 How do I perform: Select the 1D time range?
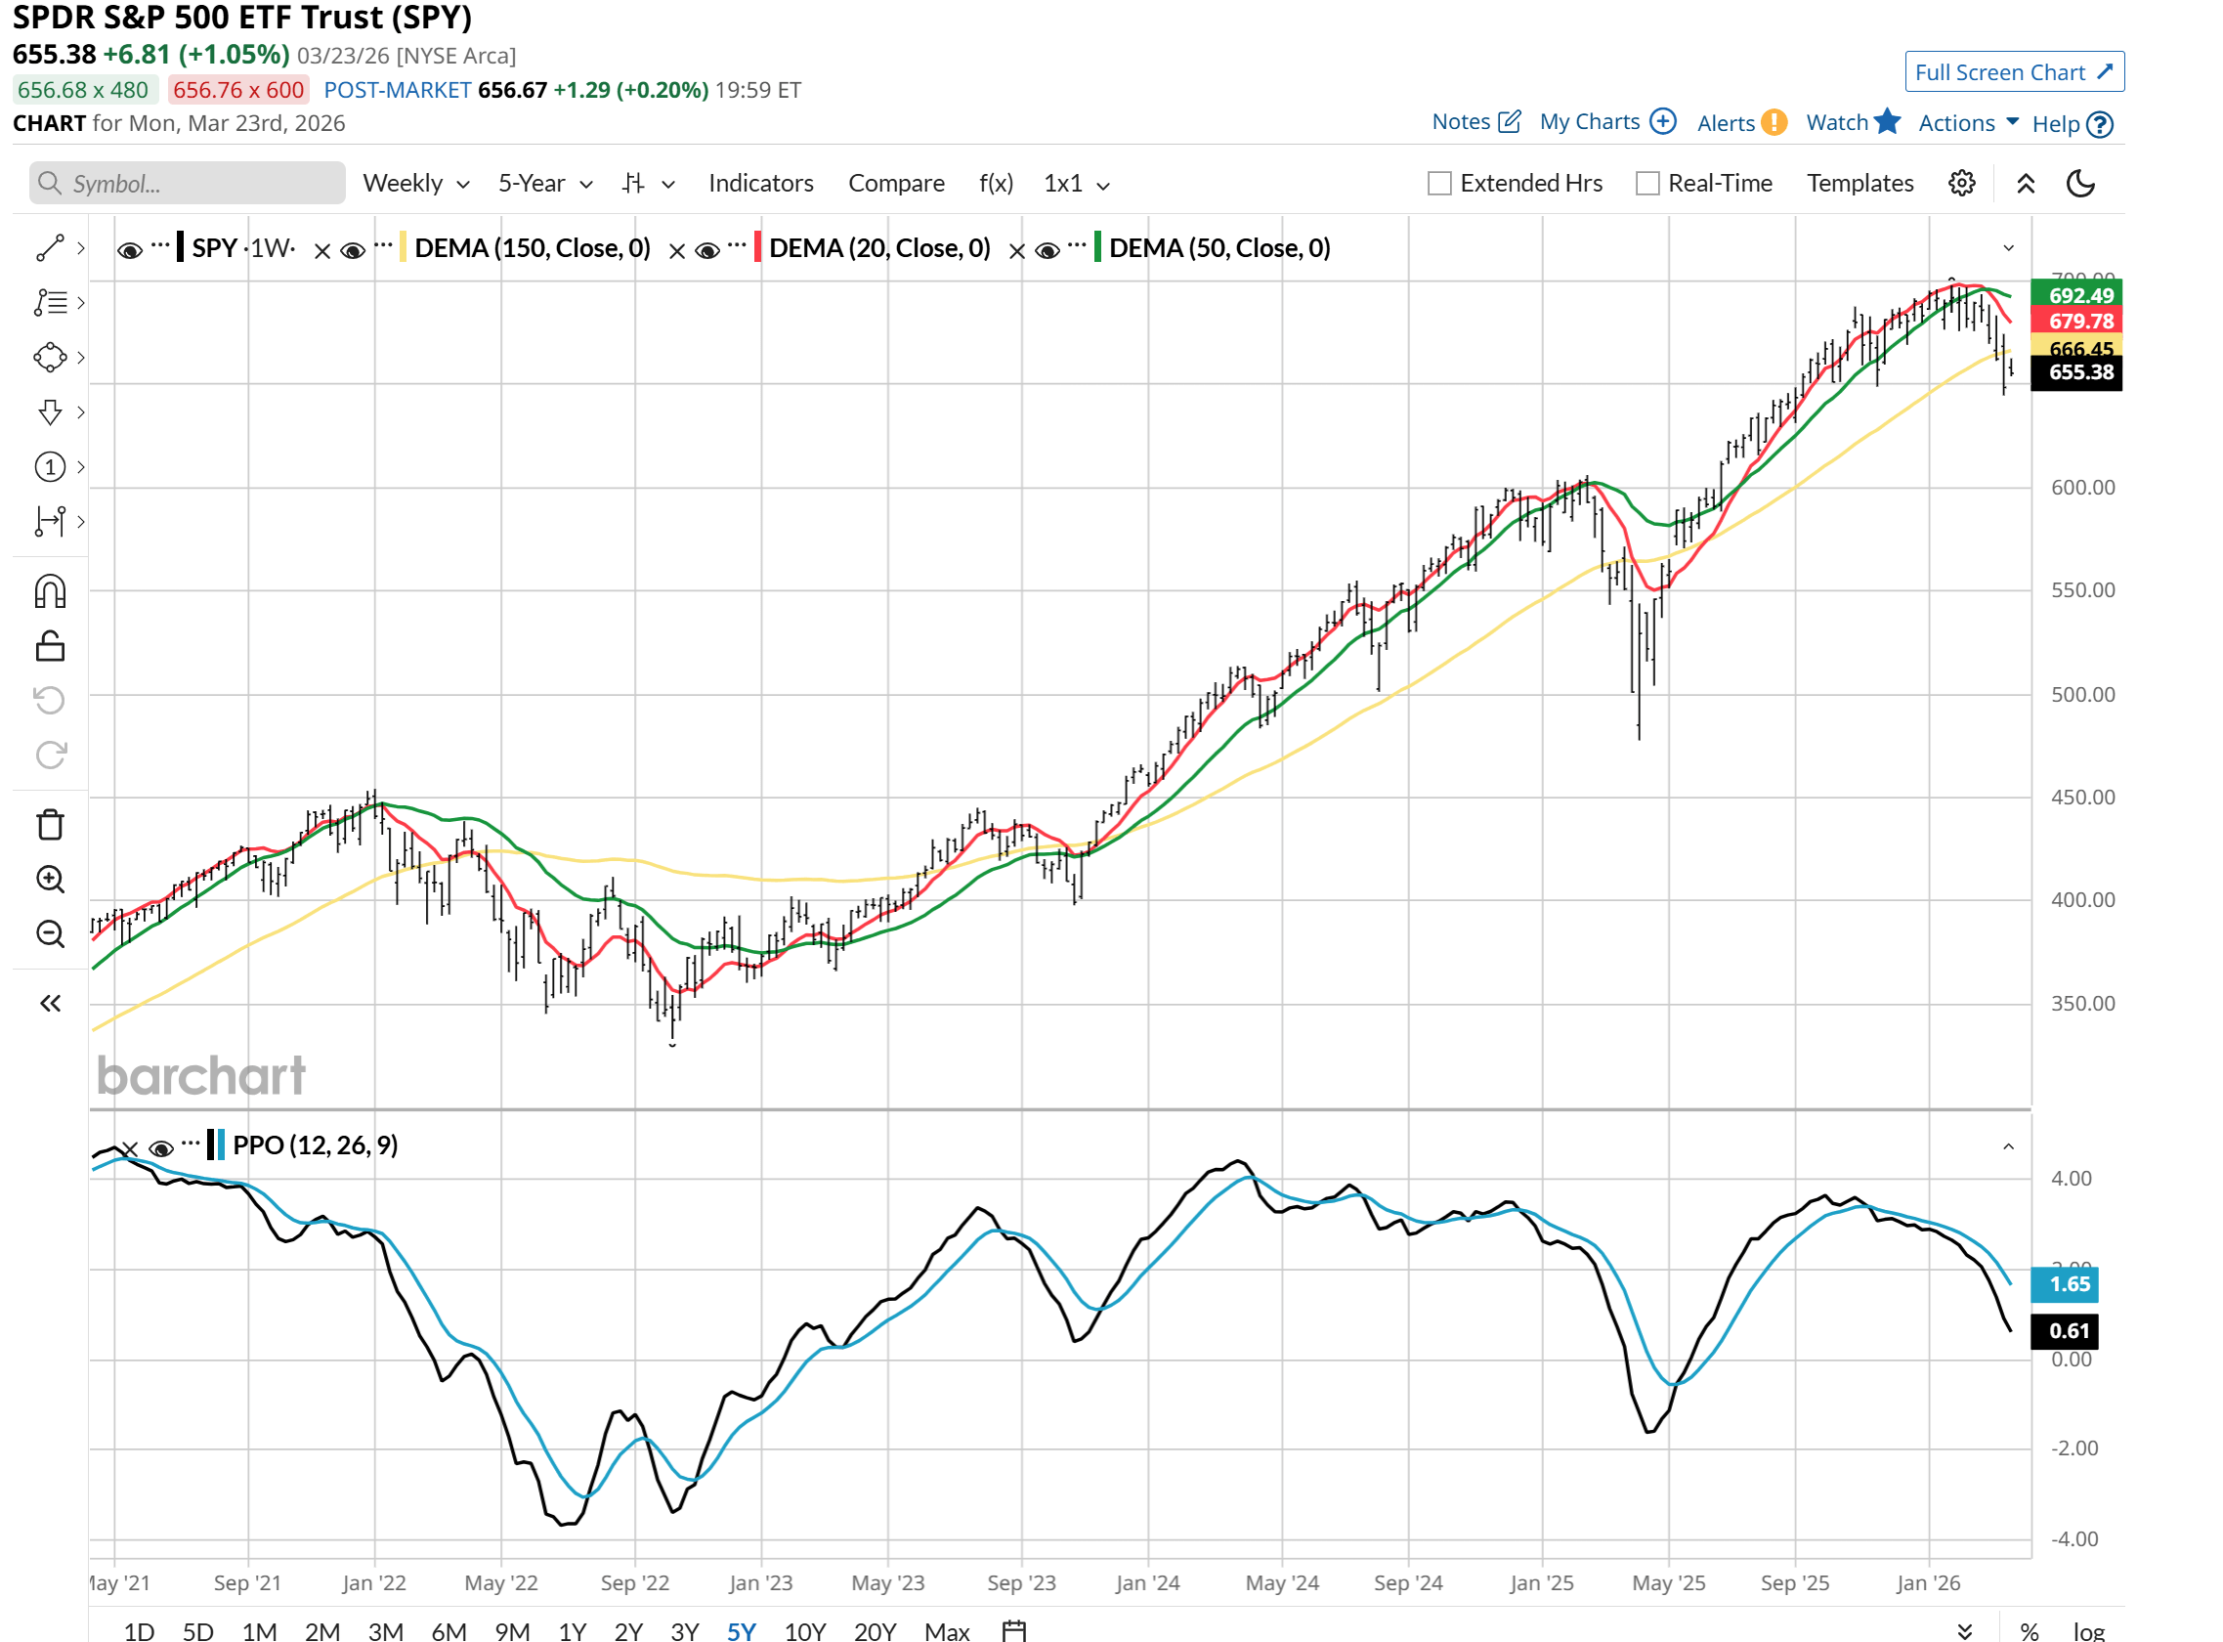[x=138, y=1631]
